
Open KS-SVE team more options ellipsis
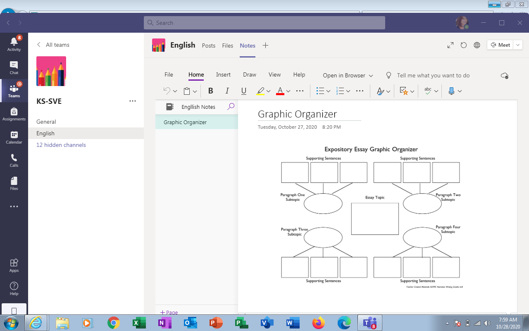pyautogui.click(x=133, y=101)
